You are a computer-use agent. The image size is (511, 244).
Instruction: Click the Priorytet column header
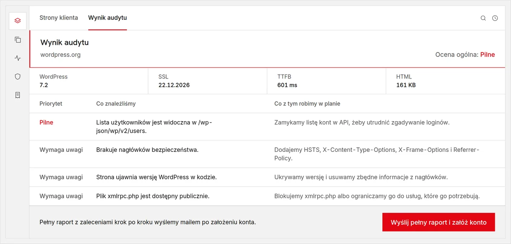[x=51, y=104]
